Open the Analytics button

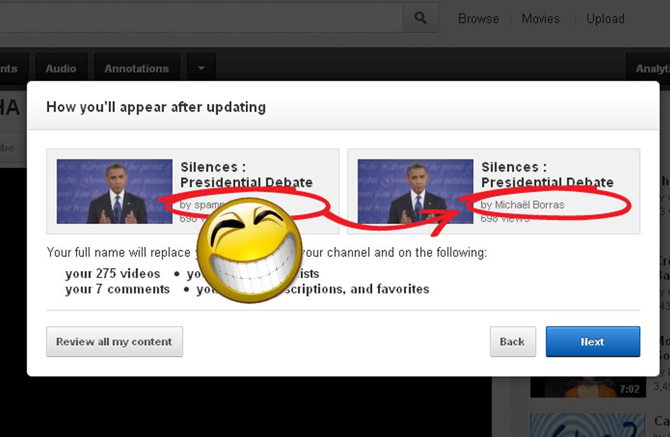650,68
